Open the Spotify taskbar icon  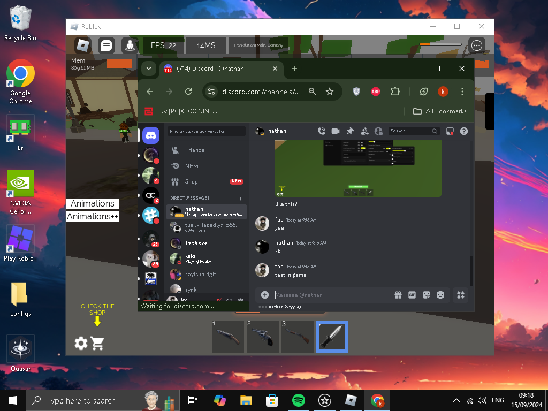click(x=299, y=400)
